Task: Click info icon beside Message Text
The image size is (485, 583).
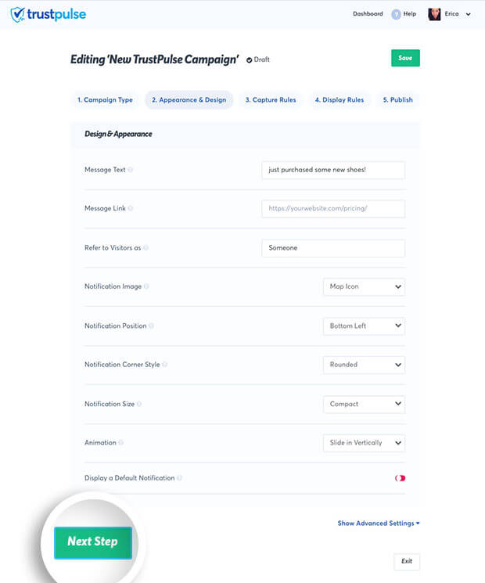Action: [x=130, y=170]
